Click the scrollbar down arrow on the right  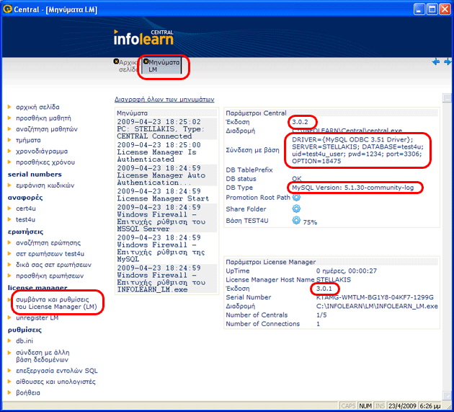pos(447,395)
